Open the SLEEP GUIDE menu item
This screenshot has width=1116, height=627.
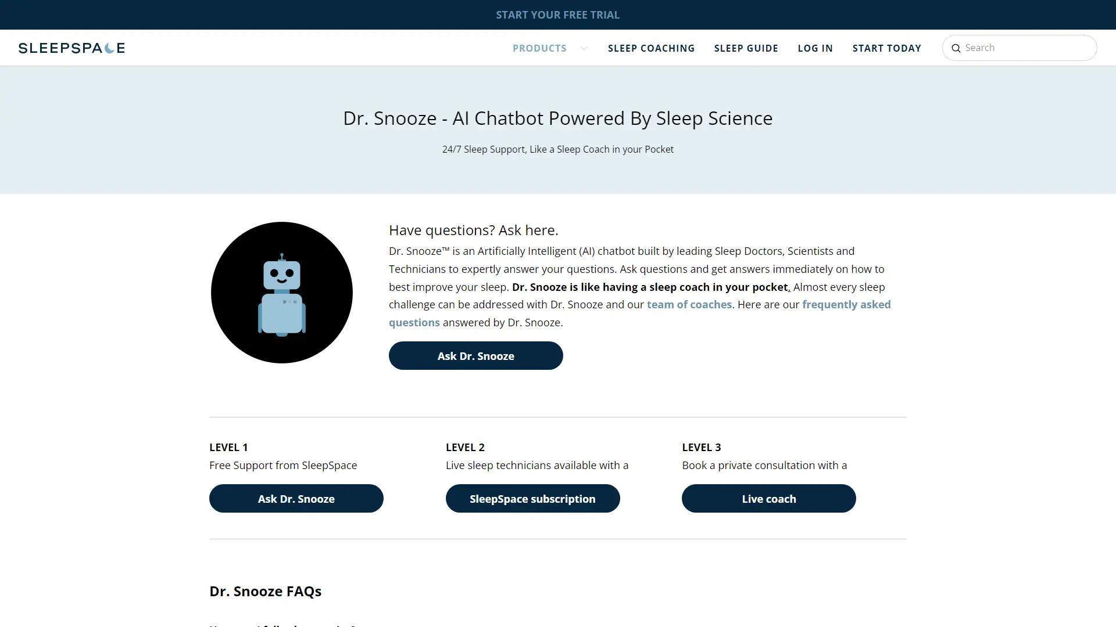tap(746, 48)
